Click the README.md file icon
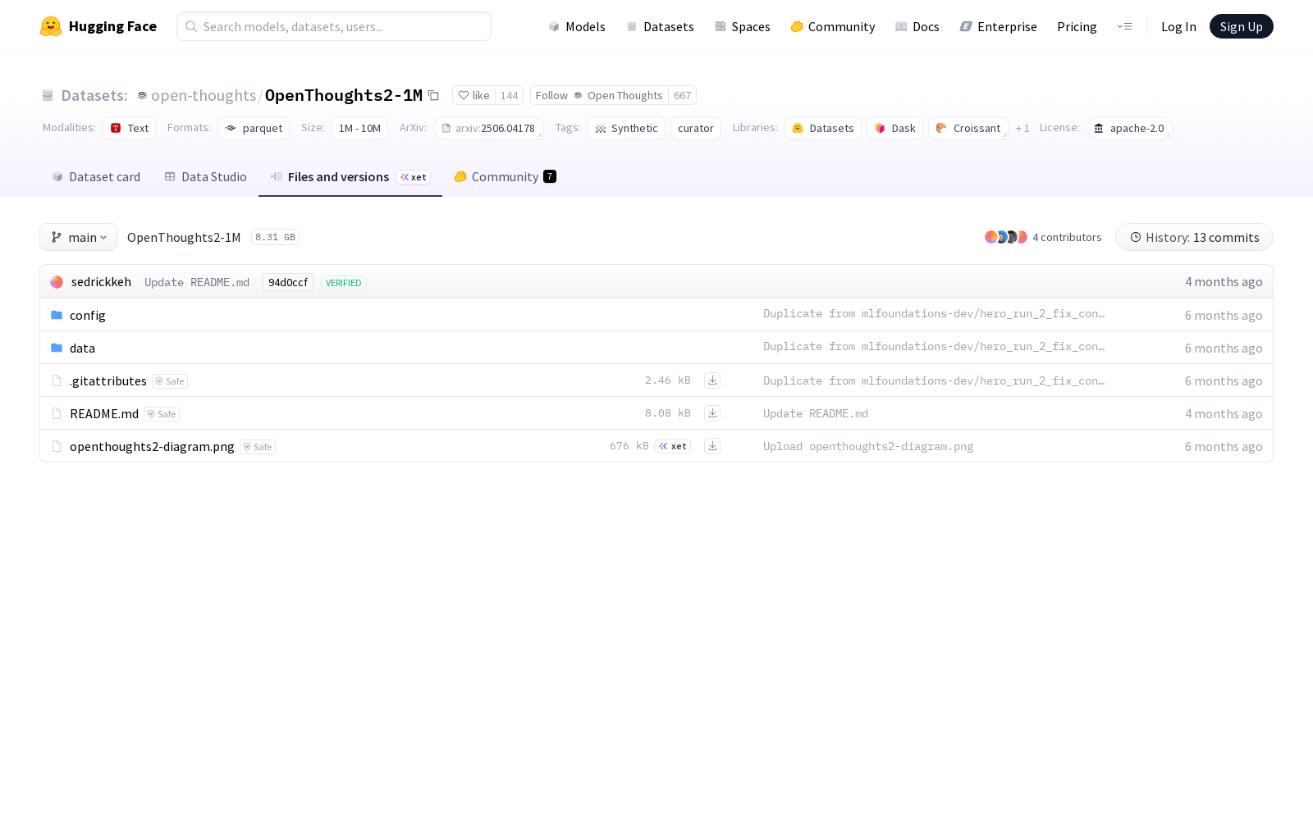This screenshot has height=820, width=1313. click(x=57, y=413)
